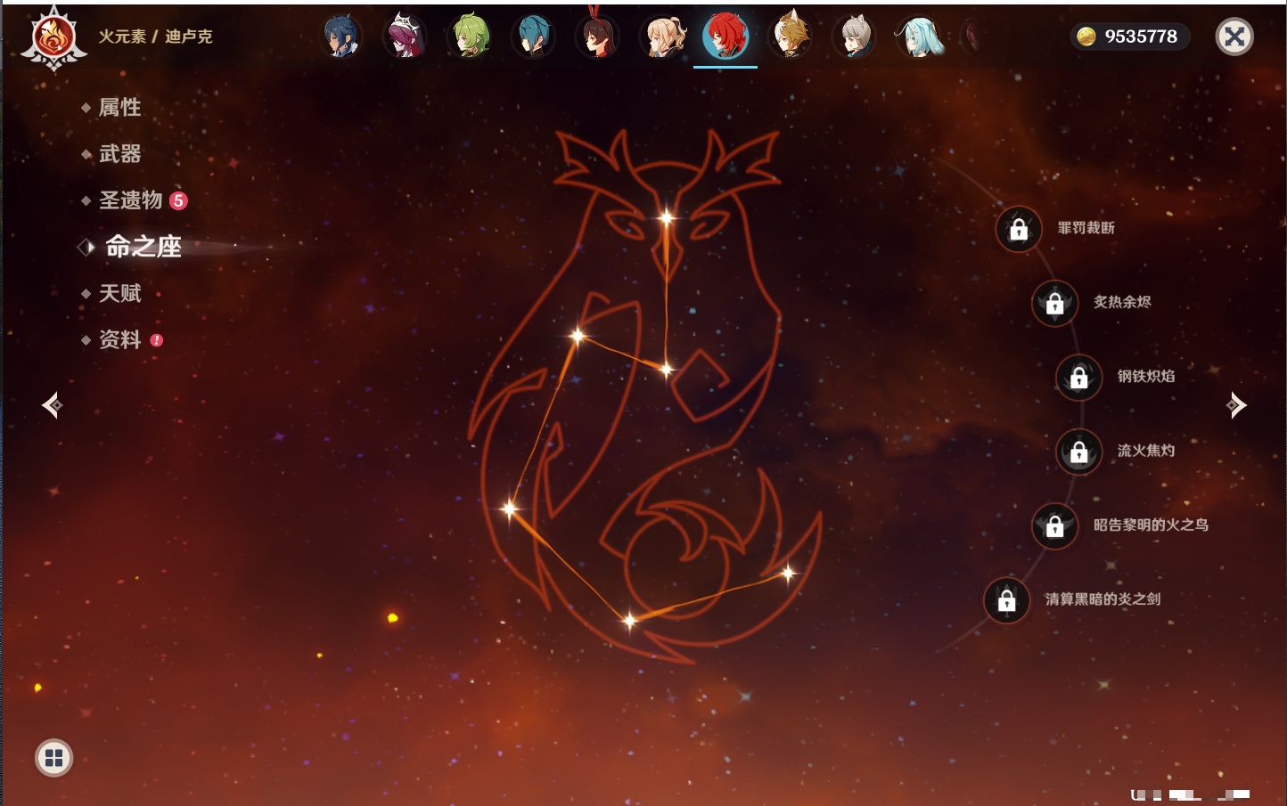1287x806 pixels.
Task: Click the lock icon beside 清算黑暗的炎之剑
Action: point(1007,600)
